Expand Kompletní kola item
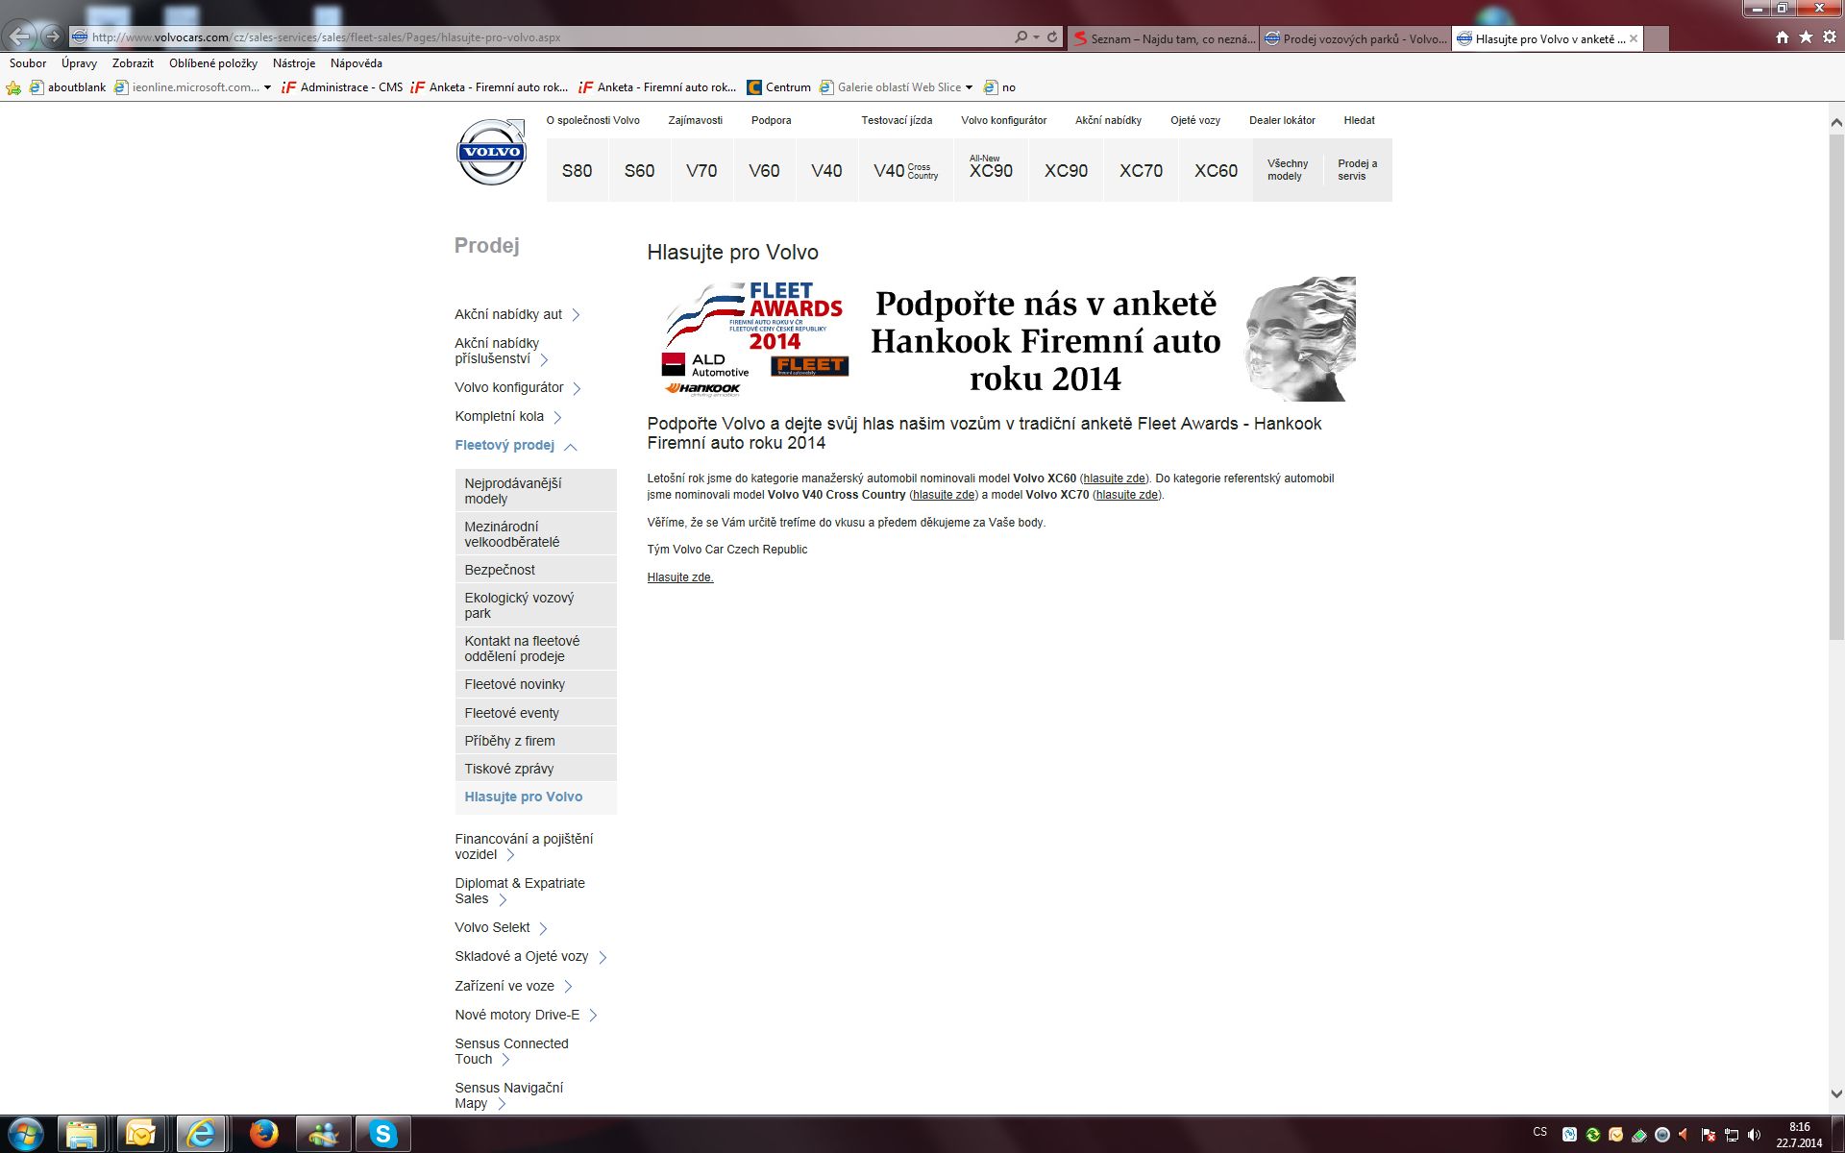 pyautogui.click(x=557, y=417)
